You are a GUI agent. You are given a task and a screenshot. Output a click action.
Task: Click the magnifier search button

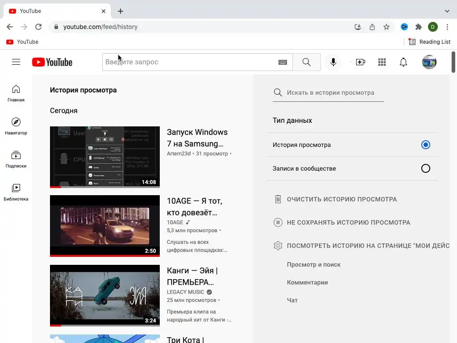[x=306, y=62]
